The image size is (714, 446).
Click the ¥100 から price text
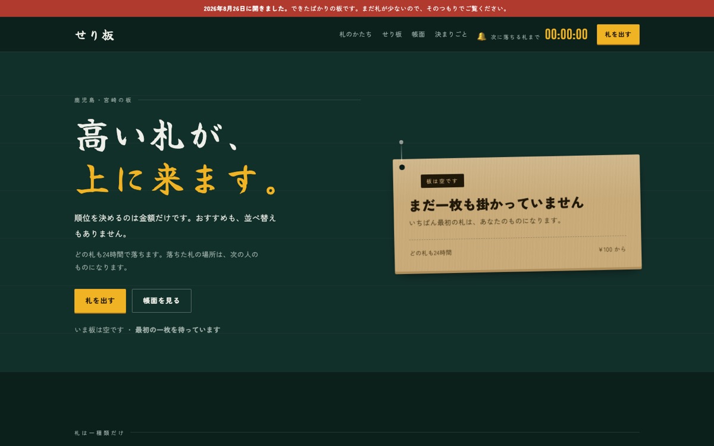pos(612,250)
